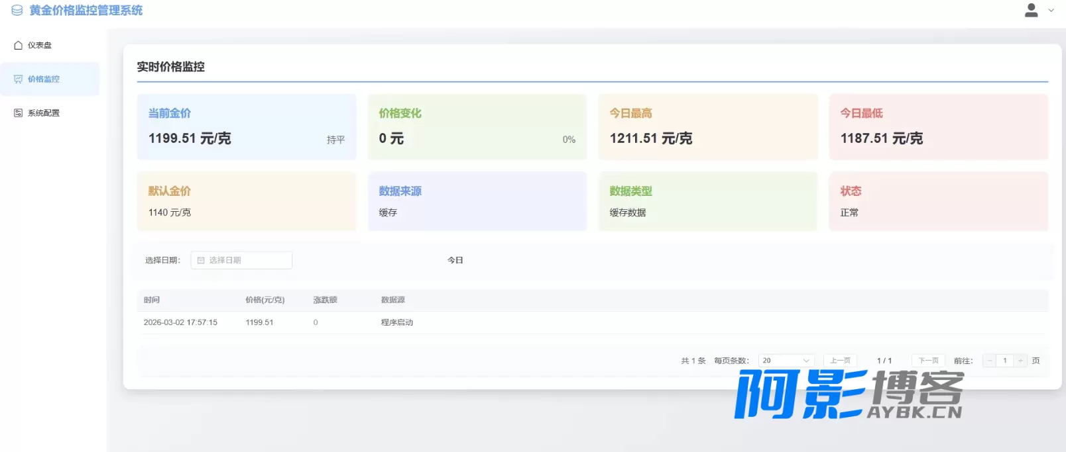Viewport: 1066px width, 452px height.
Task: Click the 2026-03-02 17:57:15 time cell
Action: (180, 322)
